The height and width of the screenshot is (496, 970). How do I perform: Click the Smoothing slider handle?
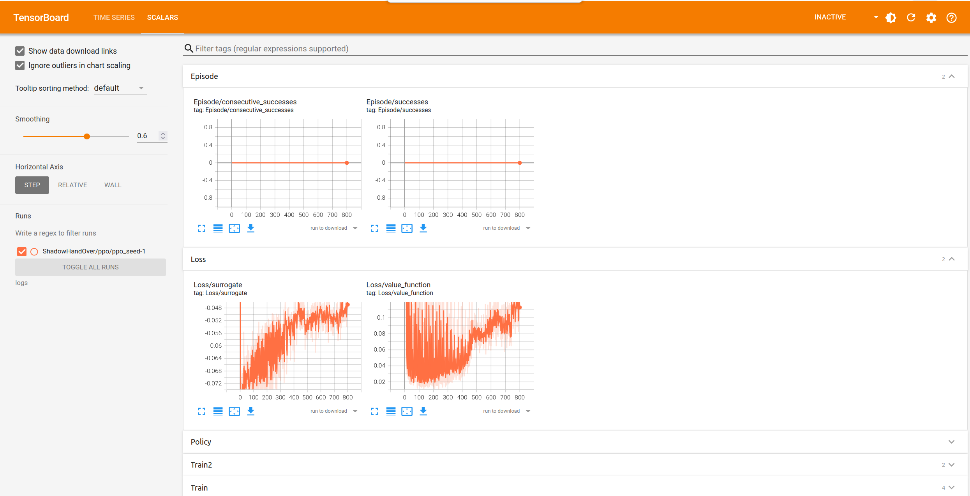coord(87,136)
